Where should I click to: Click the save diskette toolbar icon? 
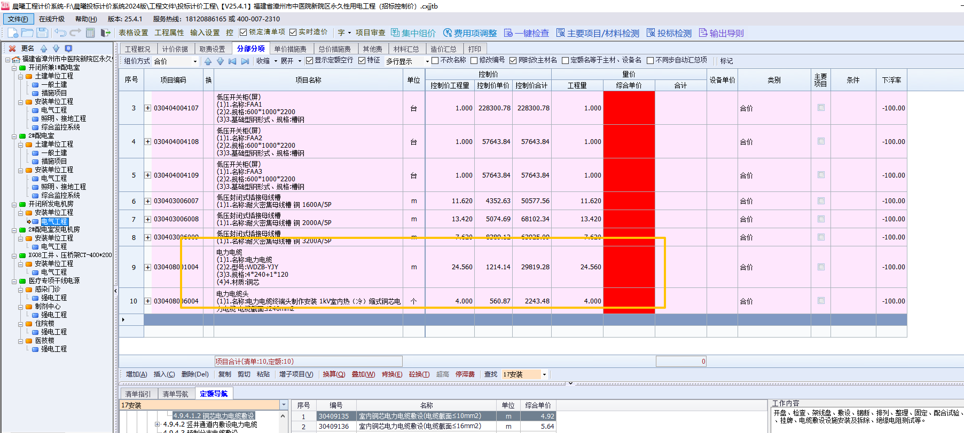click(x=42, y=33)
